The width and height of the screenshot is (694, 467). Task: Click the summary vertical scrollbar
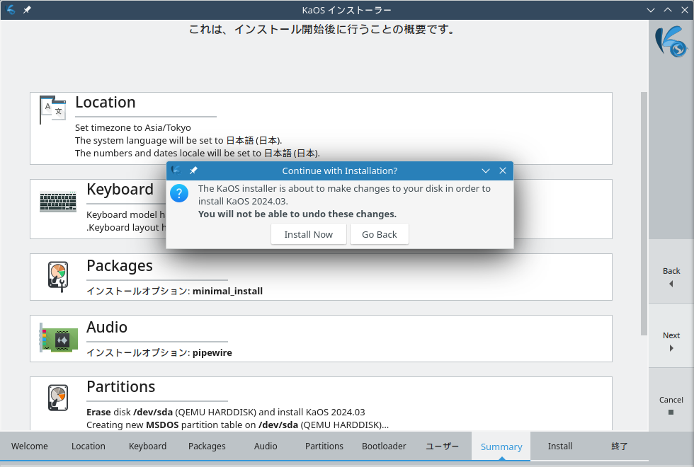(x=644, y=214)
